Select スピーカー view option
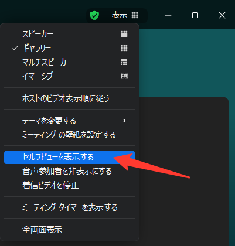This screenshot has height=246, width=235. click(x=69, y=34)
